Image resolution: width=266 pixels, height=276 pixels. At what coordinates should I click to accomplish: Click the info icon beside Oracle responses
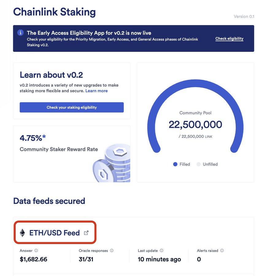pos(112,251)
